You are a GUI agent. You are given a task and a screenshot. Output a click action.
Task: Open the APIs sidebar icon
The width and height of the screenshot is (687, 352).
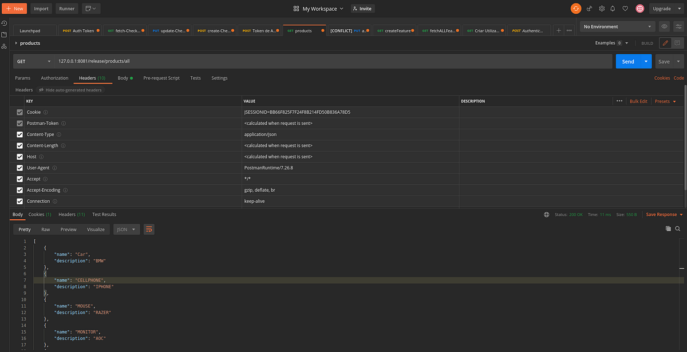coord(5,45)
